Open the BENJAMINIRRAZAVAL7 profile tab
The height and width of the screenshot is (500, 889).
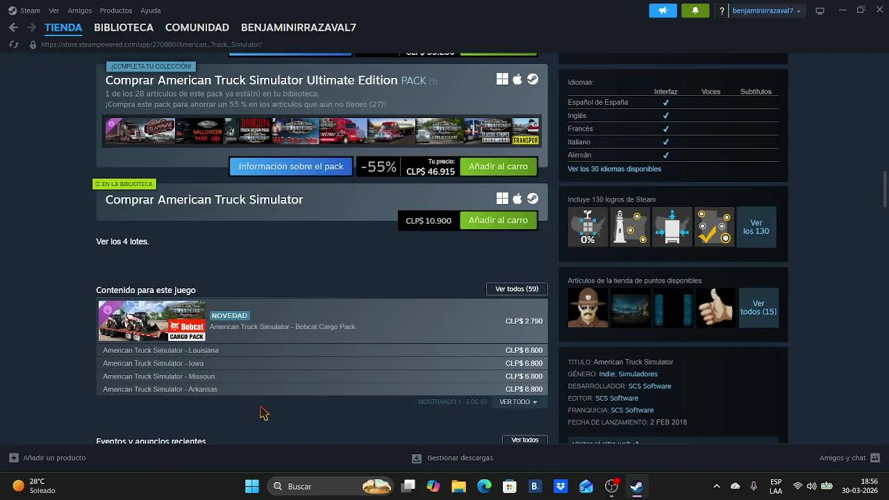[299, 28]
